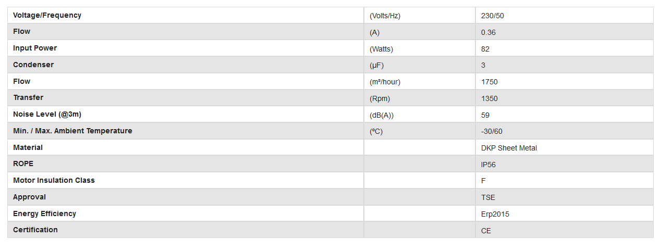Select the Erp2015 energy efficiency value
The image size is (661, 251).
tap(495, 214)
